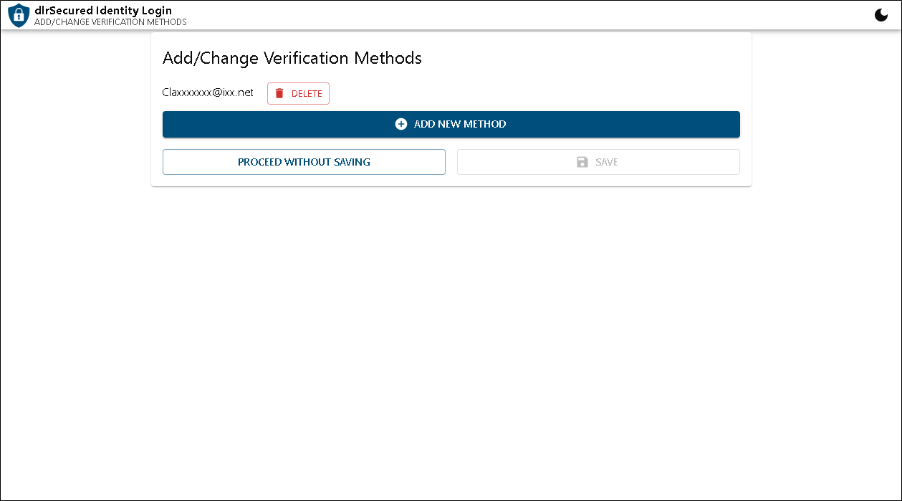Click the plus circle icon

pyautogui.click(x=401, y=124)
